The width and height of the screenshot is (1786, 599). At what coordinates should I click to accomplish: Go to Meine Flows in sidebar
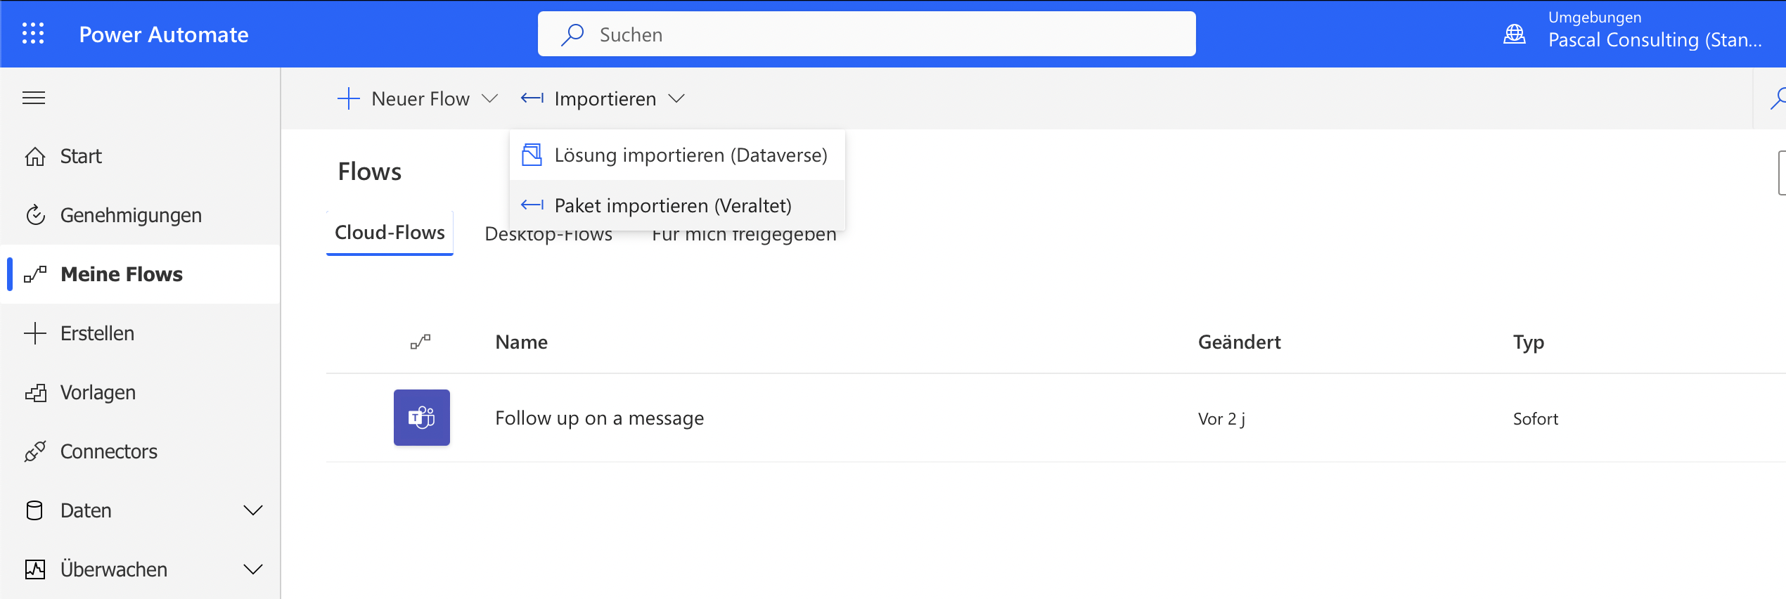coord(121,274)
